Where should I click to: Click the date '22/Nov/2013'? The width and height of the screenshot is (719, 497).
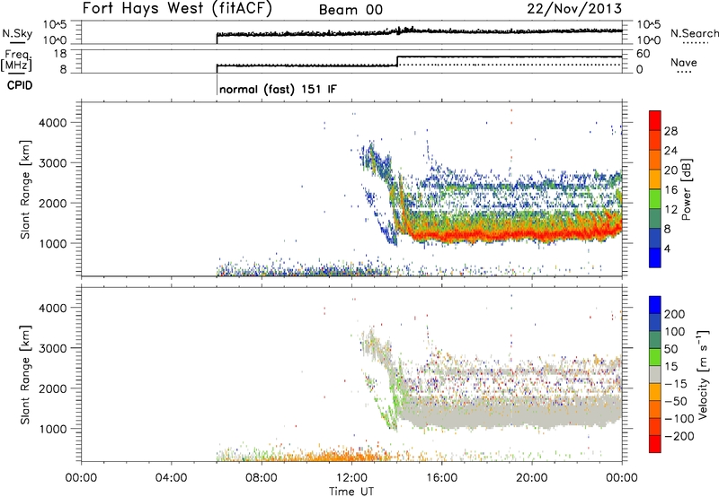click(574, 9)
